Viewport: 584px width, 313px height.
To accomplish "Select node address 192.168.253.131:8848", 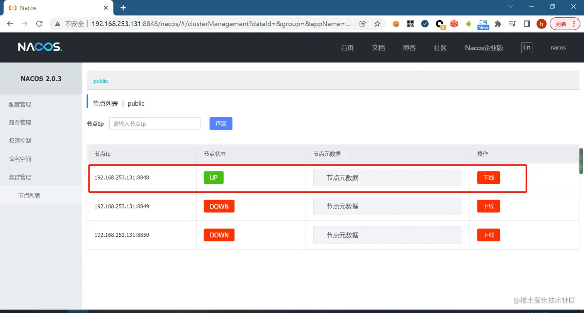I will (x=122, y=178).
